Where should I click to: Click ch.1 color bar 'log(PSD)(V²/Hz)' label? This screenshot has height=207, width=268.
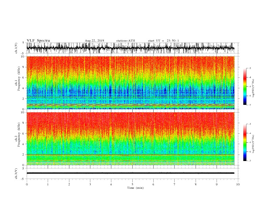pos(253,88)
